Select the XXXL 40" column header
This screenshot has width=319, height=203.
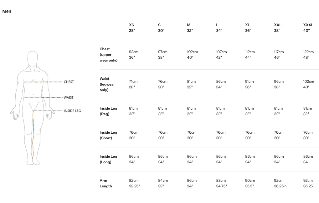(x=308, y=27)
